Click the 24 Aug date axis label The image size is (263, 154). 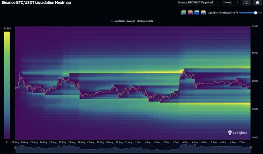[x=15, y=142]
